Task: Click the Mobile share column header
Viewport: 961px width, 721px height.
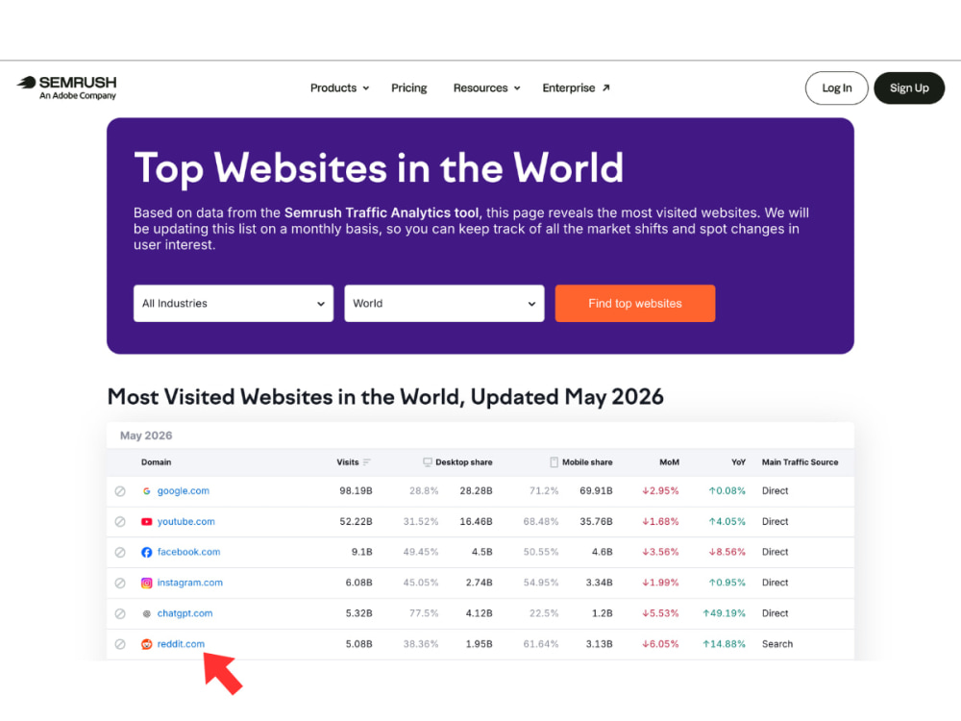Action: 587,462
